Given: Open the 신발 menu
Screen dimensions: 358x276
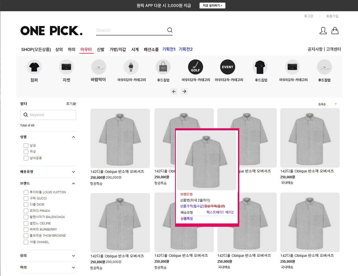Looking at the screenshot, I should [101, 49].
